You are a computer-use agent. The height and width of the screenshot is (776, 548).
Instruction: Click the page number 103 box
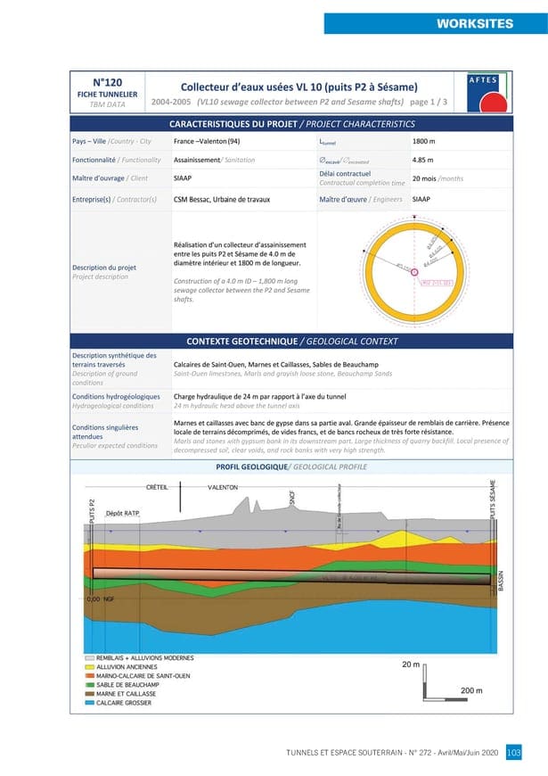[x=513, y=754]
